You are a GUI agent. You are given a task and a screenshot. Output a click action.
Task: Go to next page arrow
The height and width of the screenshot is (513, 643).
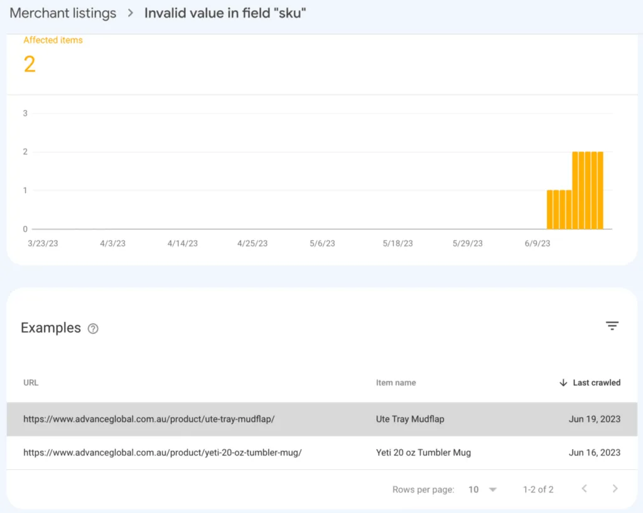tap(615, 489)
